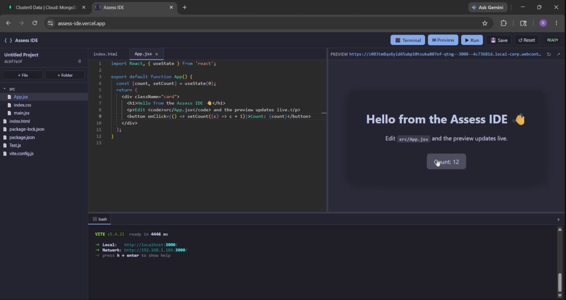Open index.html in the file tree
The height and width of the screenshot is (300, 566).
(x=19, y=121)
